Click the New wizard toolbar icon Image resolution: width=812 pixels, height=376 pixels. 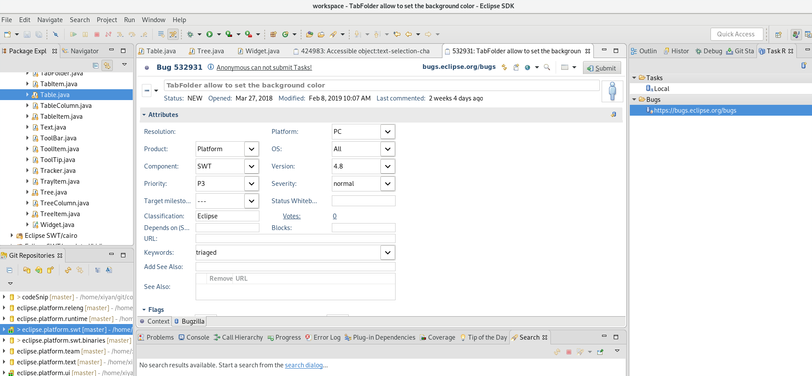7,34
